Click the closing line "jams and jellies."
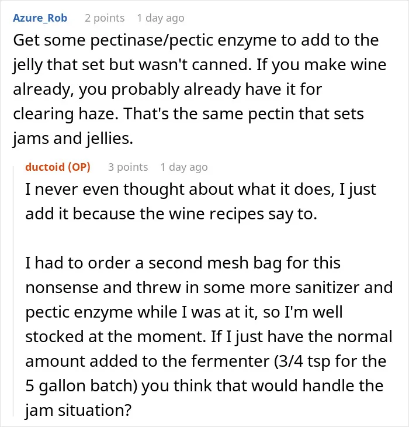The height and width of the screenshot is (427, 409). (x=73, y=139)
